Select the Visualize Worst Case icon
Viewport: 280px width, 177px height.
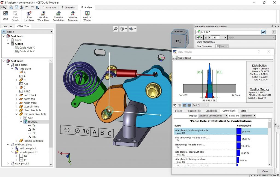click(43, 16)
